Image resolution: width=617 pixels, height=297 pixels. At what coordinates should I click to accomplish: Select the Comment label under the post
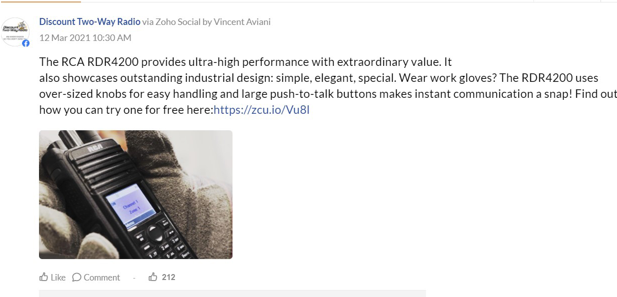click(x=102, y=278)
